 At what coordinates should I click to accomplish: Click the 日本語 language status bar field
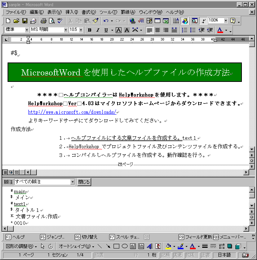224,255
